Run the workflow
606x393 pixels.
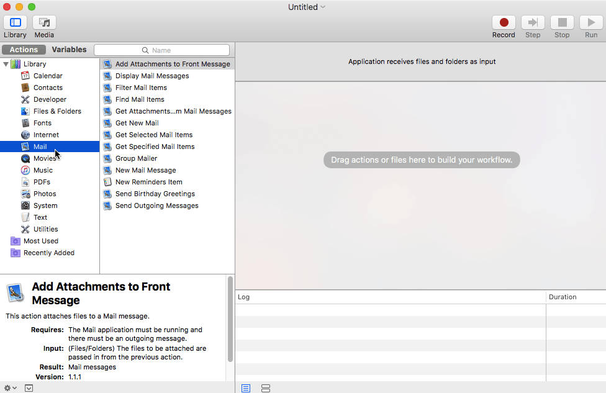click(591, 23)
